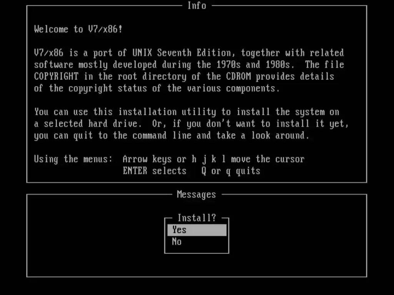The height and width of the screenshot is (295, 394).
Task: Click the "Using the menus:" label
Action: [73, 159]
